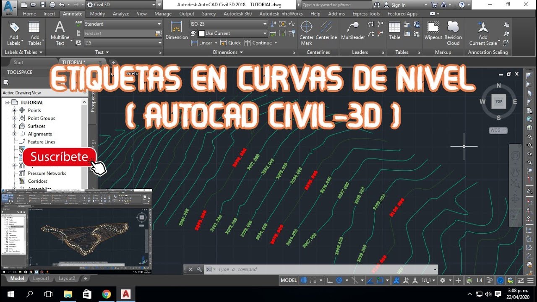Switch to the Survey ribbon tab

coord(209,13)
